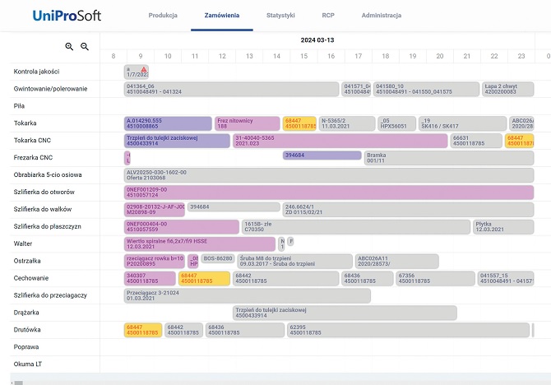This screenshot has width=551, height=385.
Task: Zoom out the schedule timeline
Action: pos(84,47)
